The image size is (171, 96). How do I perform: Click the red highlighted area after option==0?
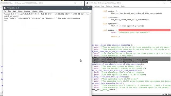click(144, 30)
